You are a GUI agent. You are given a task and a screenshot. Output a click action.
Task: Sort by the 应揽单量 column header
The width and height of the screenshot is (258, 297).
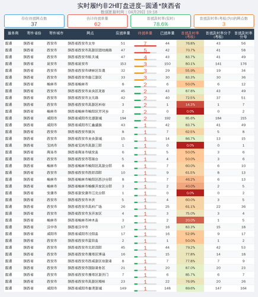coord(123,33)
